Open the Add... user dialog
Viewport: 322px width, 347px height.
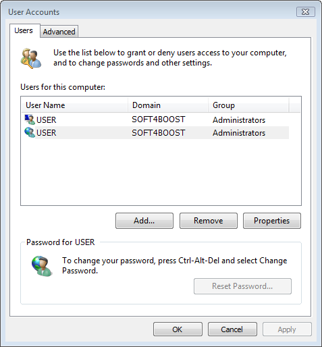click(144, 221)
